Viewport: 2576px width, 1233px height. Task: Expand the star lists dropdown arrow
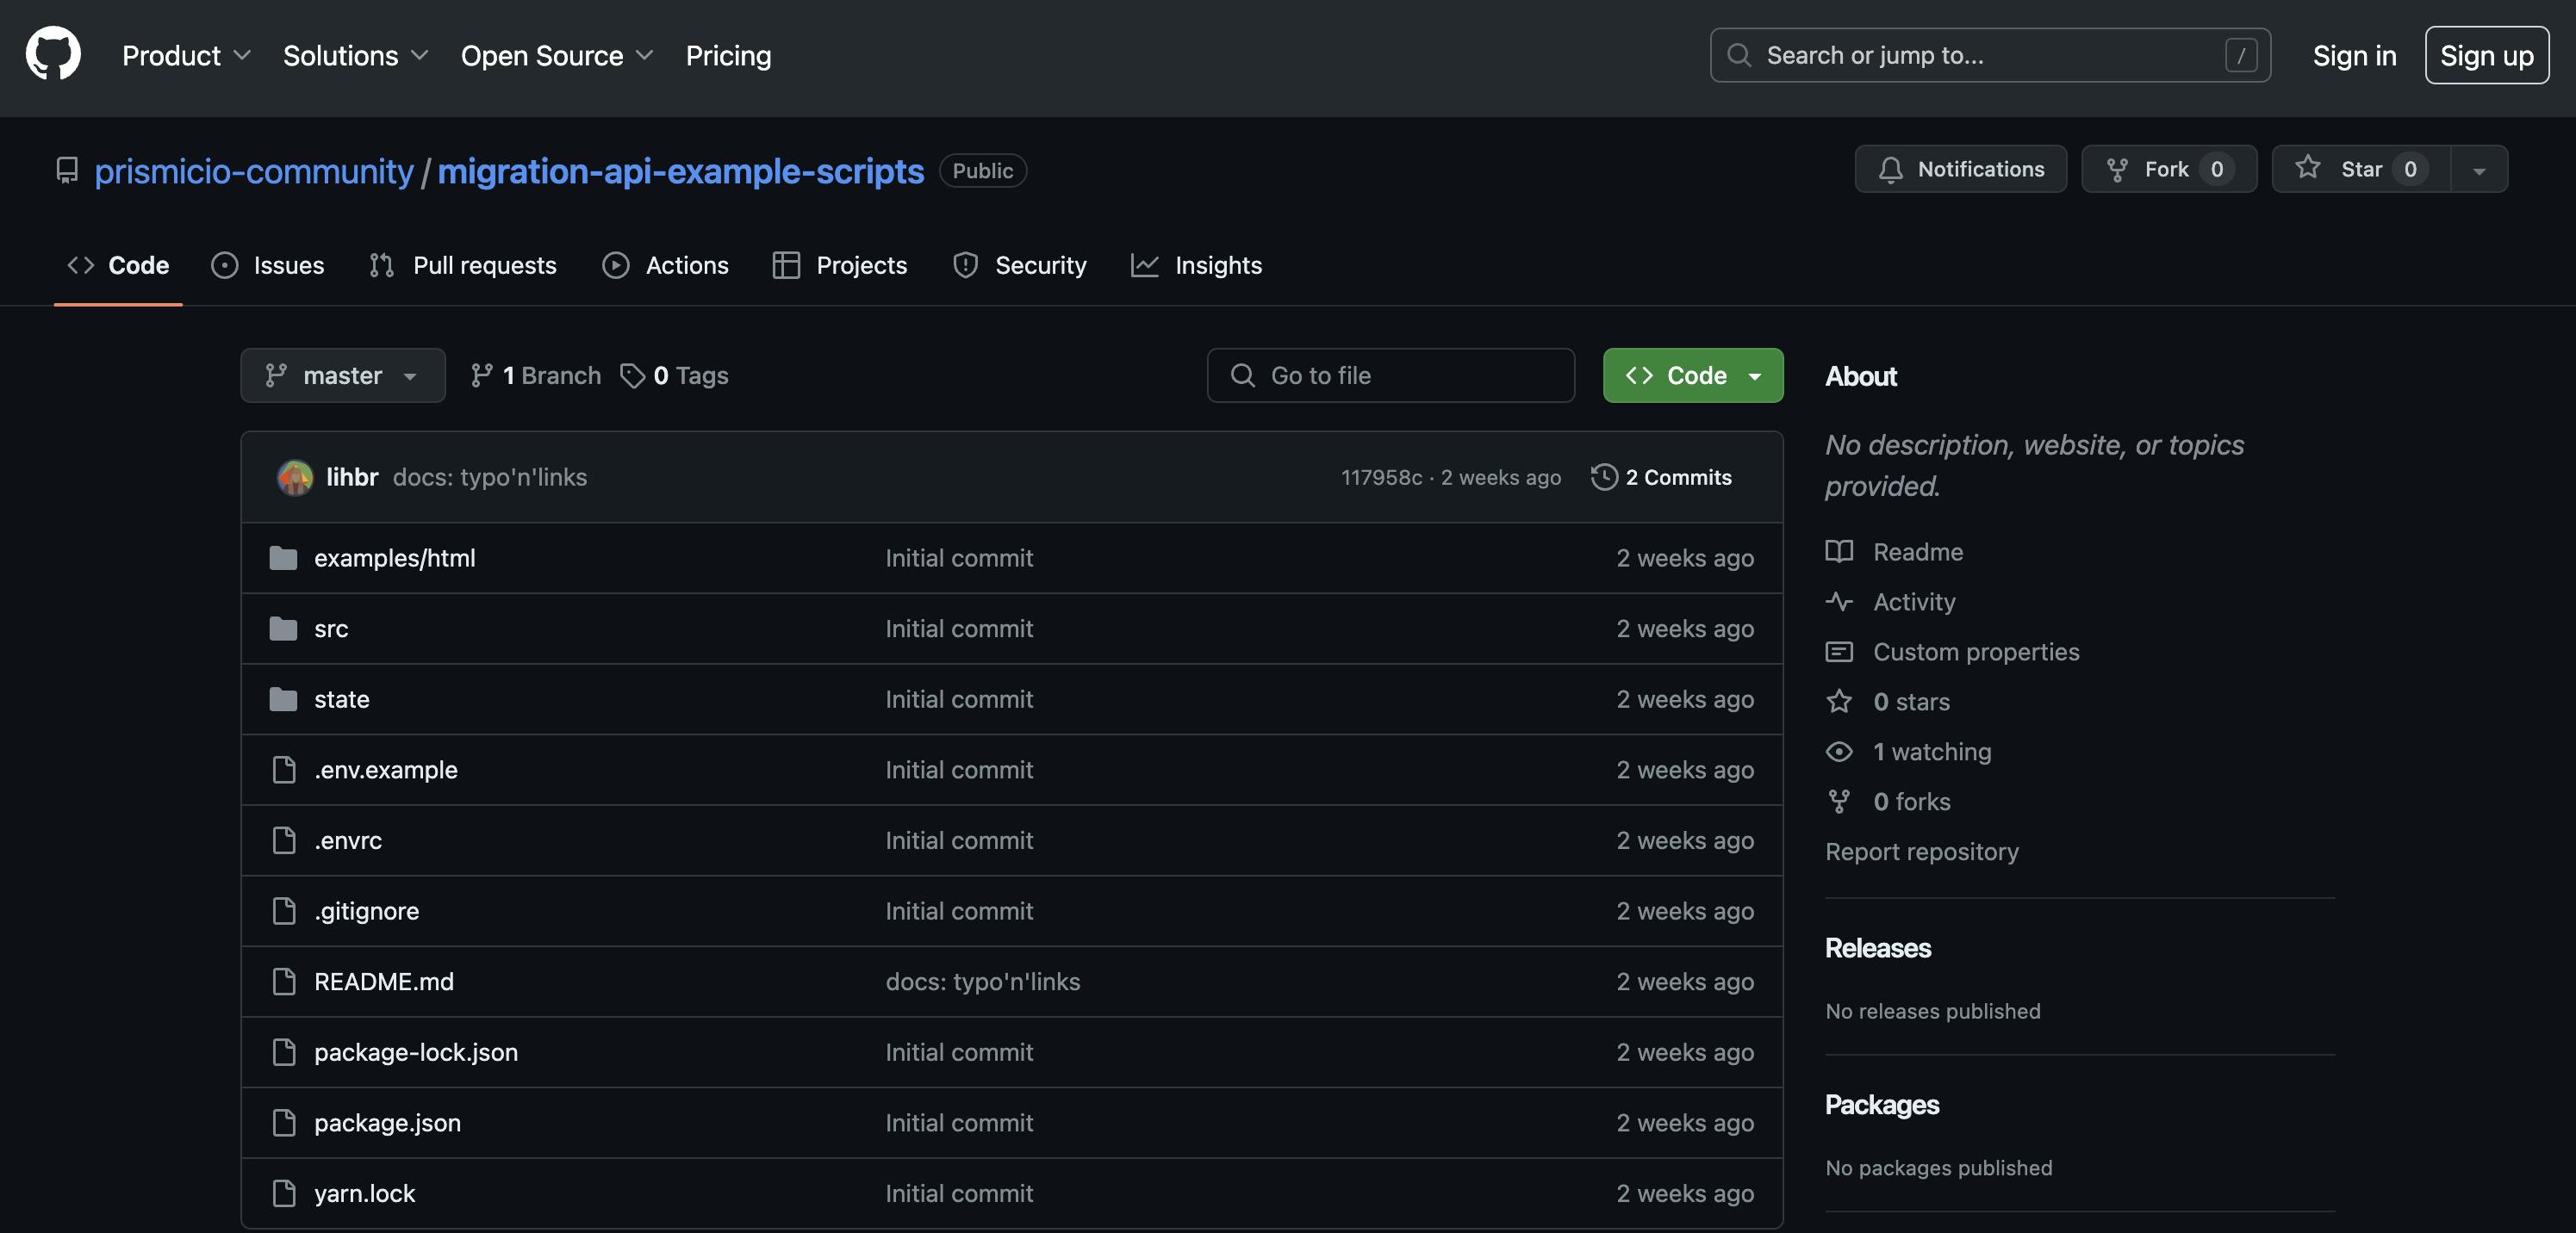coord(2478,170)
